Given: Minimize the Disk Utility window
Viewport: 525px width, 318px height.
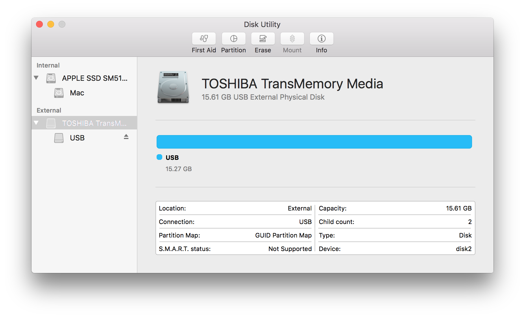Looking at the screenshot, I should pos(51,24).
